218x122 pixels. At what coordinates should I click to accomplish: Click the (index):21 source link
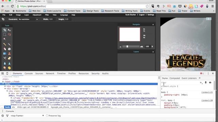coord(207,92)
